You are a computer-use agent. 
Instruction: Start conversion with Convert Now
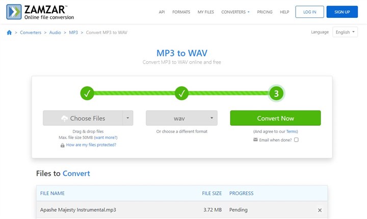(x=275, y=118)
